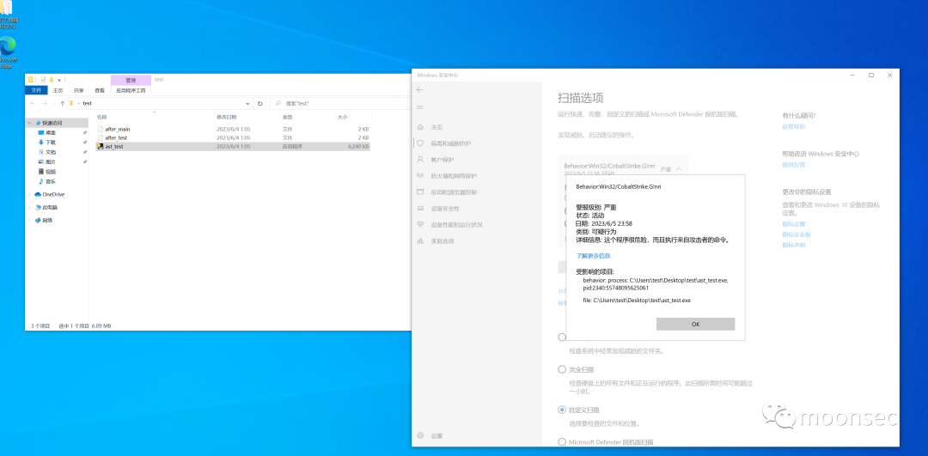This screenshot has width=928, height=456.
Task: Select Microsoft Defender 脱机版扫描 radio button
Action: 562,441
